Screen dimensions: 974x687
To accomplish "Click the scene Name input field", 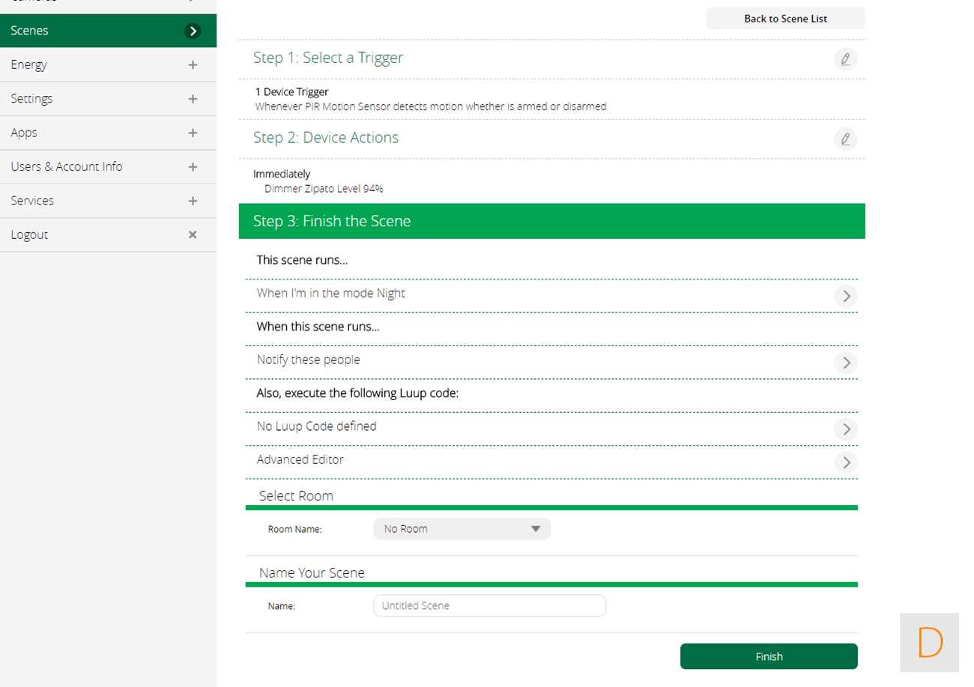I will 489,605.
